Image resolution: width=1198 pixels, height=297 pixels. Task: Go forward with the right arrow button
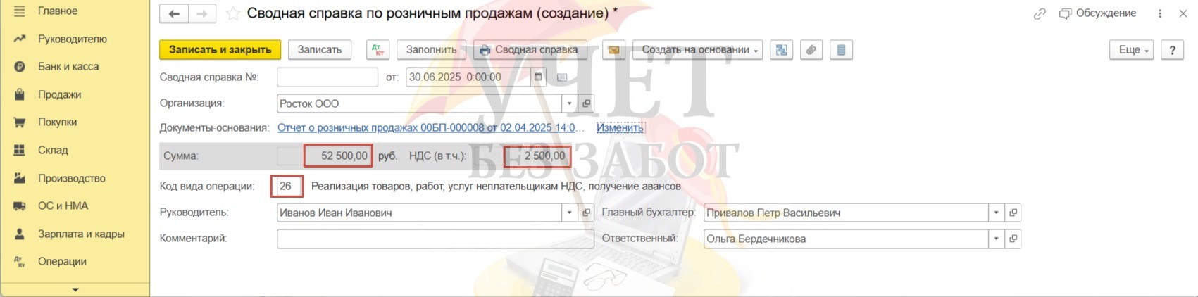click(202, 13)
